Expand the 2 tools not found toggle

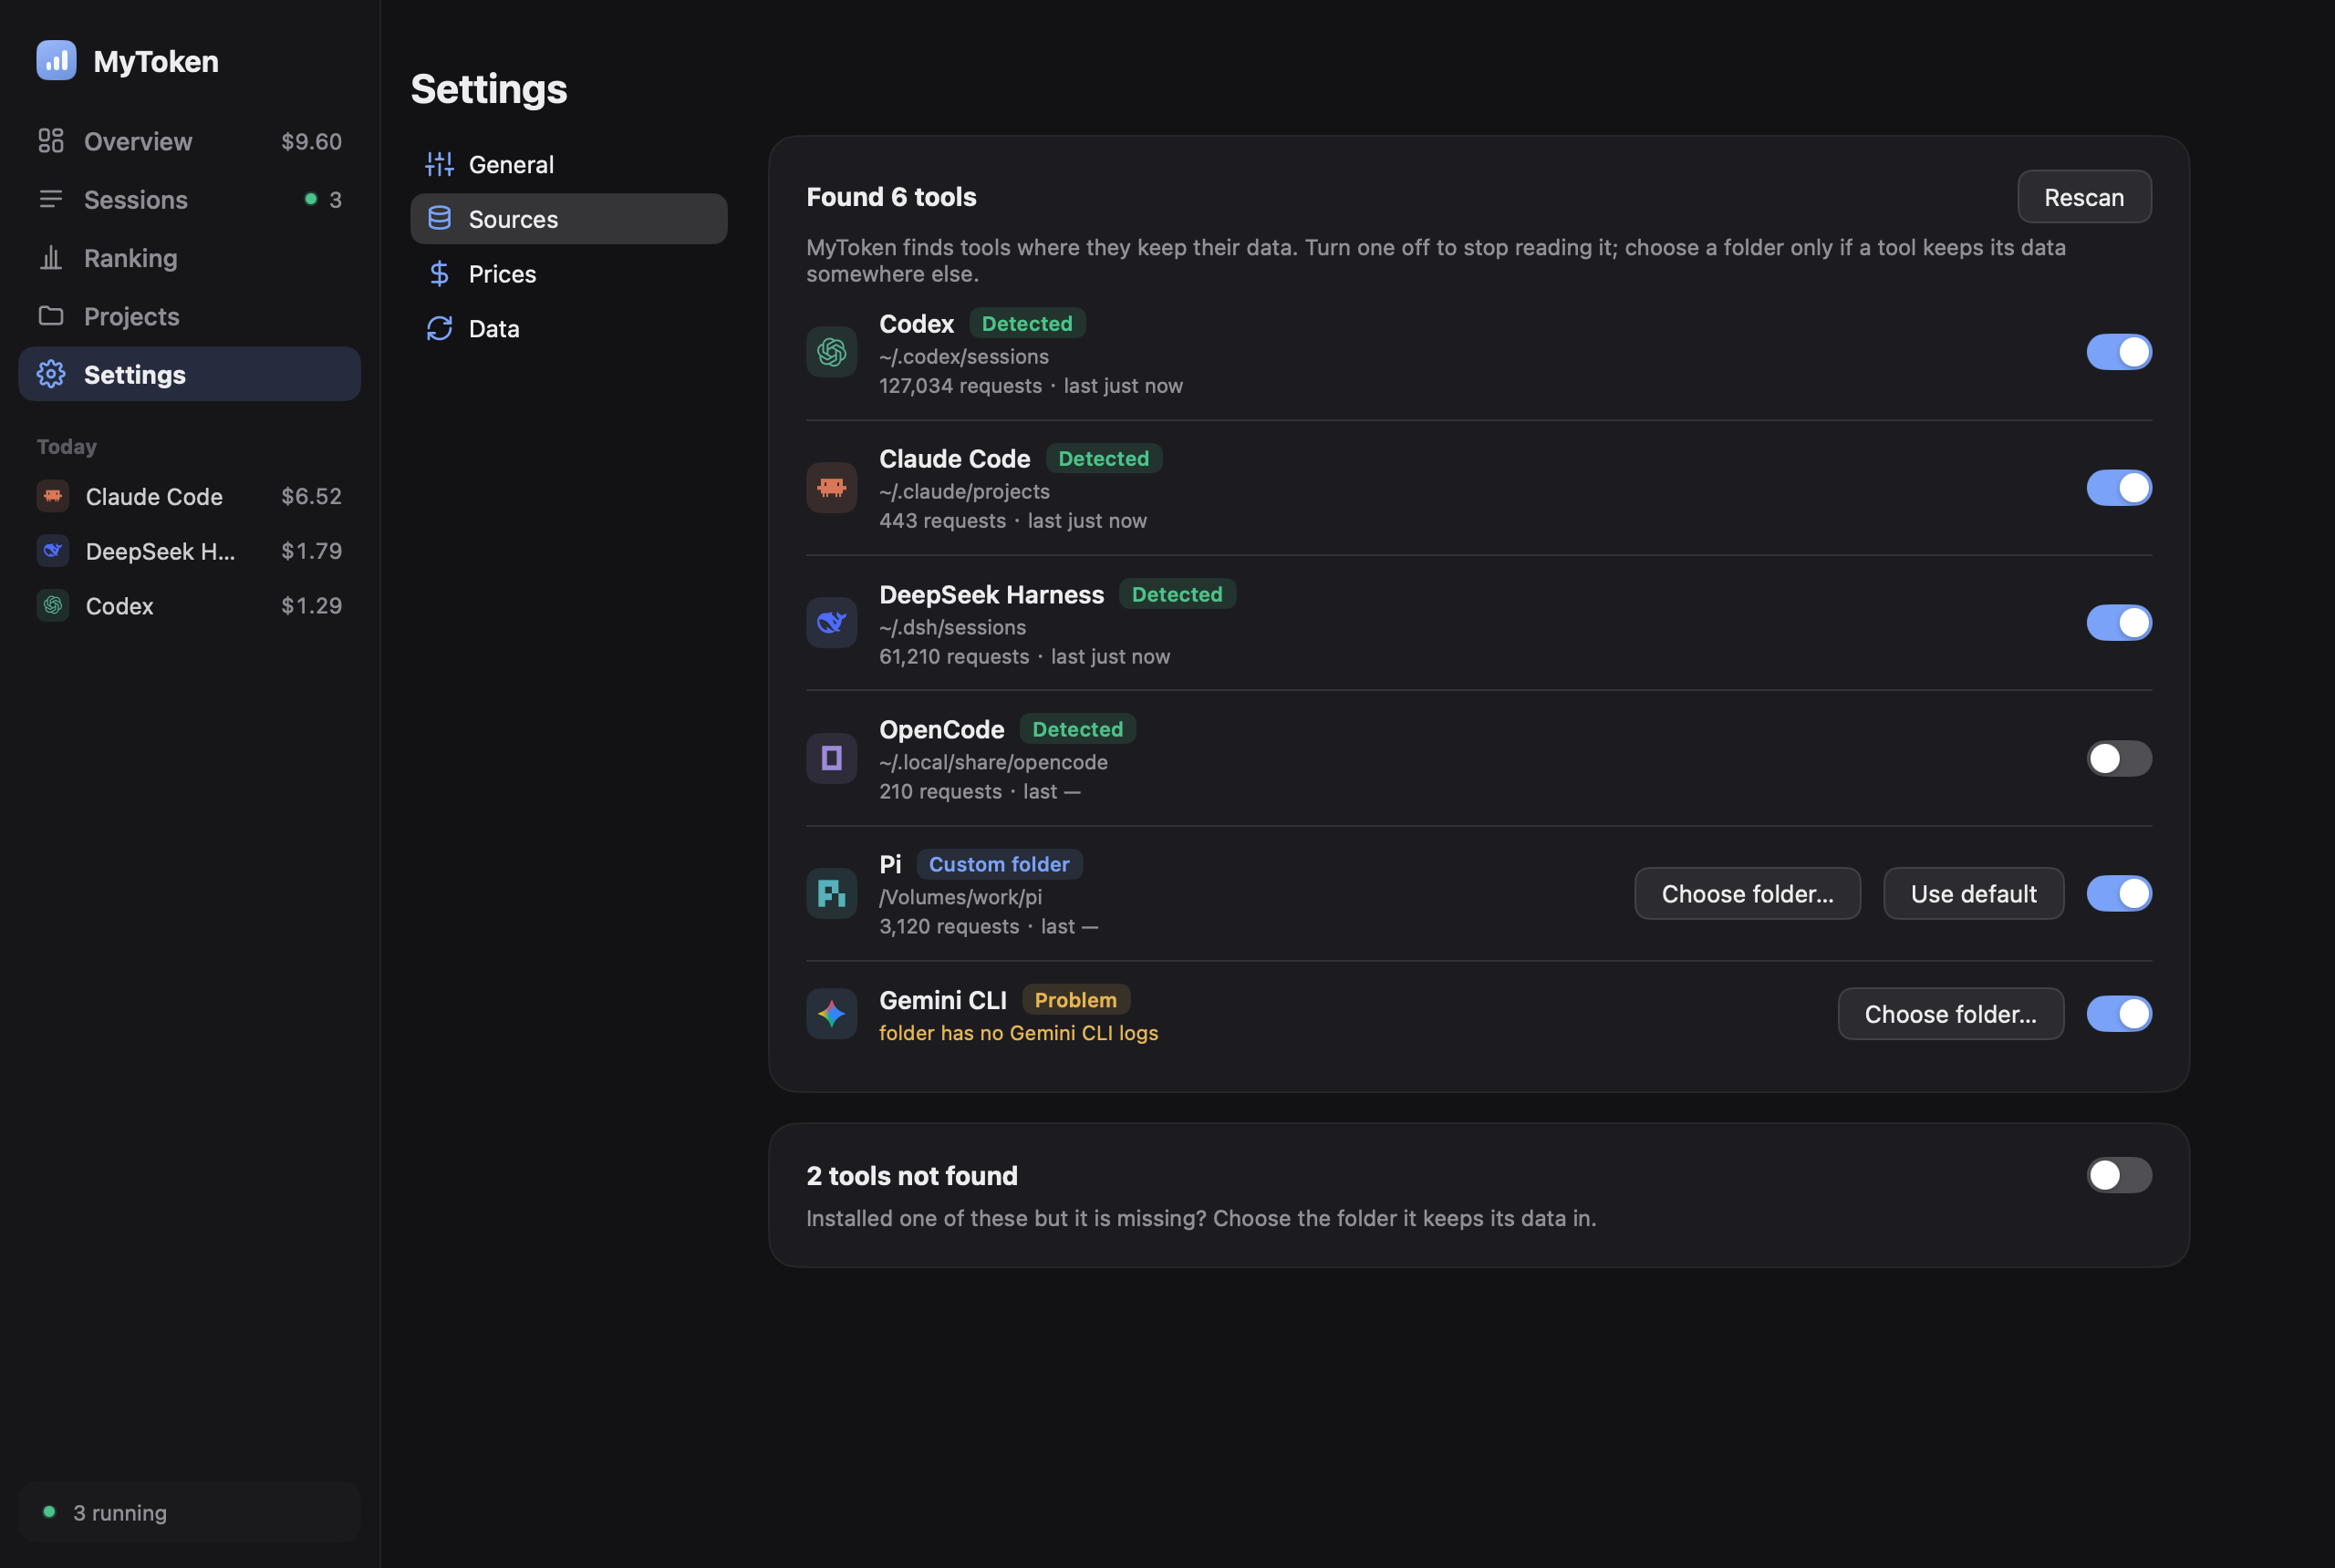click(2119, 1175)
